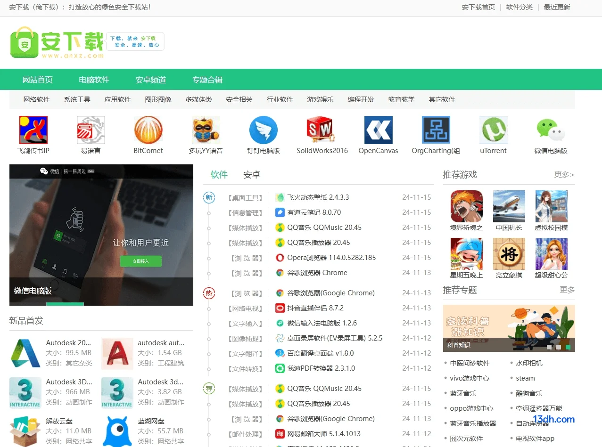Image resolution: width=602 pixels, height=447 pixels.
Task: Click the 钉钉电脑版 icon
Action: (263, 130)
